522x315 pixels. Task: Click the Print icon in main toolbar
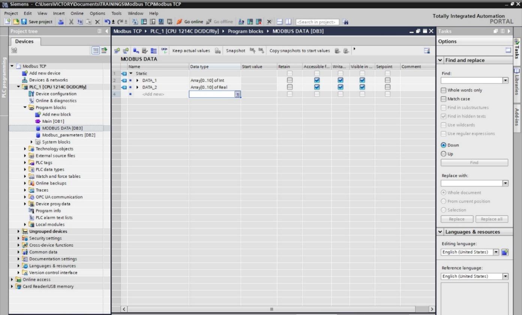60,22
